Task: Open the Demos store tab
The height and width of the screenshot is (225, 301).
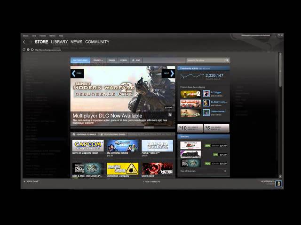Action: pos(112,60)
